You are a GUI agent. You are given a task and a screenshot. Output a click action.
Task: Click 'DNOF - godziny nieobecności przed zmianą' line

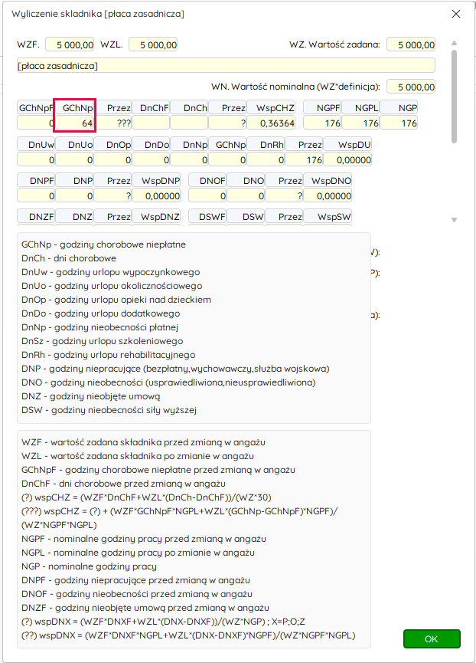click(137, 594)
